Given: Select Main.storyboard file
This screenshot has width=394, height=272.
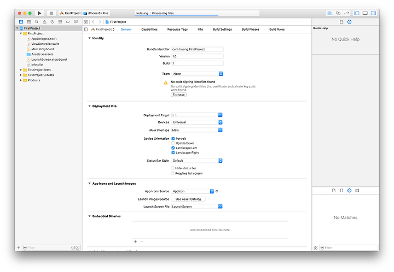Looking at the screenshot, I should tap(43, 49).
